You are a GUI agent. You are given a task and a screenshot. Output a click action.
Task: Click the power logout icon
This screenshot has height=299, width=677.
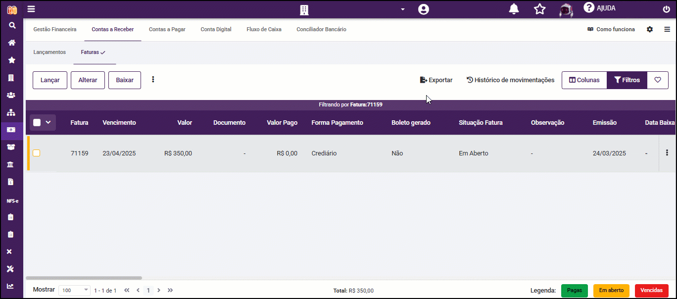666,9
